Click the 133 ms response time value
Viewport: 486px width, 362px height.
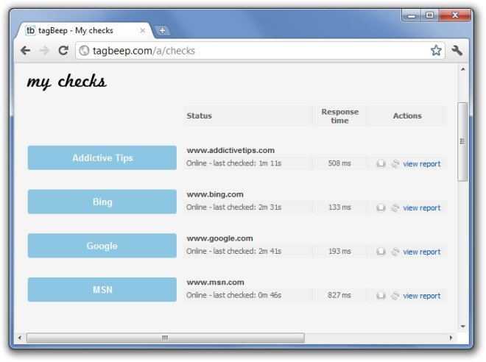(x=339, y=207)
